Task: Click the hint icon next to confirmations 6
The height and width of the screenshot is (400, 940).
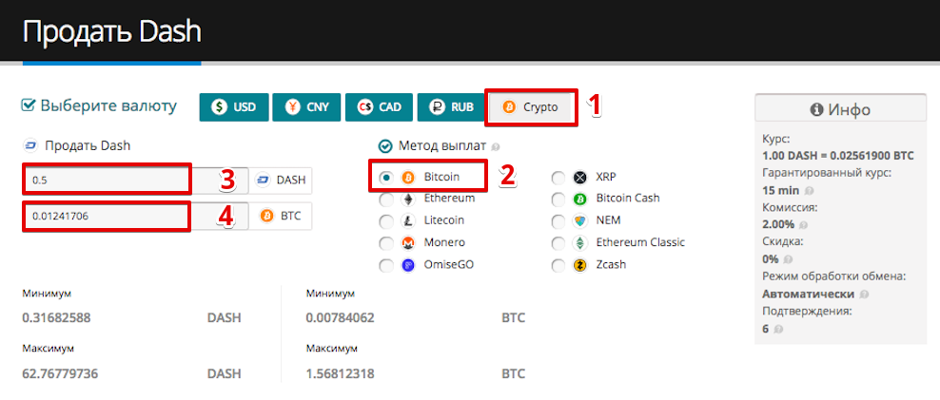Action: [x=778, y=329]
